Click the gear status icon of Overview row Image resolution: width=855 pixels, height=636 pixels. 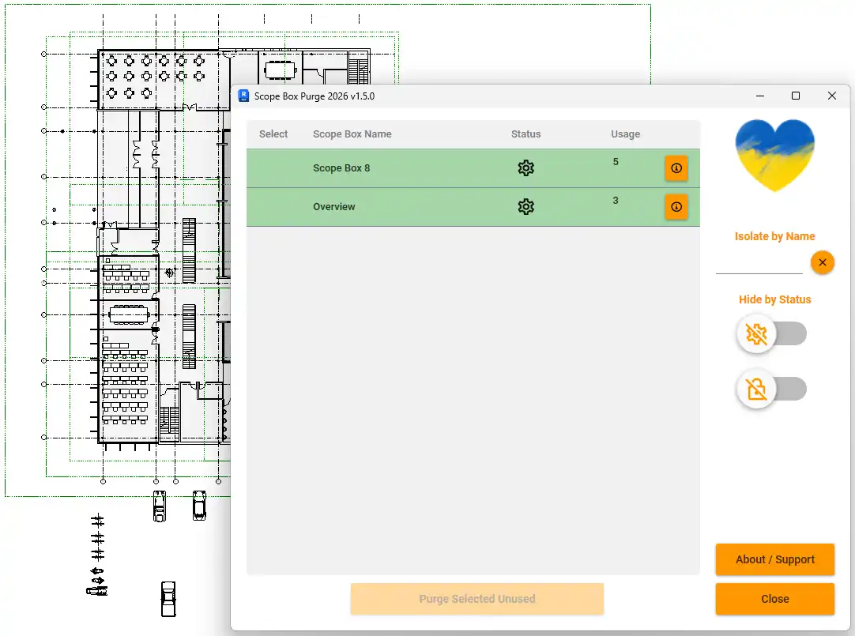click(x=525, y=206)
